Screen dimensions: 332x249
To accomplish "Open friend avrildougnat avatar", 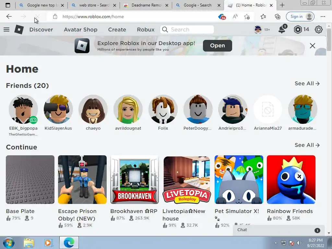I will tap(128, 109).
